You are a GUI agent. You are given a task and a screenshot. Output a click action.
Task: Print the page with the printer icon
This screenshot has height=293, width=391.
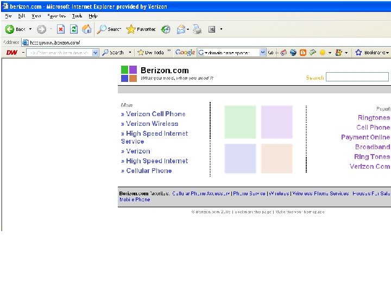pyautogui.click(x=197, y=29)
